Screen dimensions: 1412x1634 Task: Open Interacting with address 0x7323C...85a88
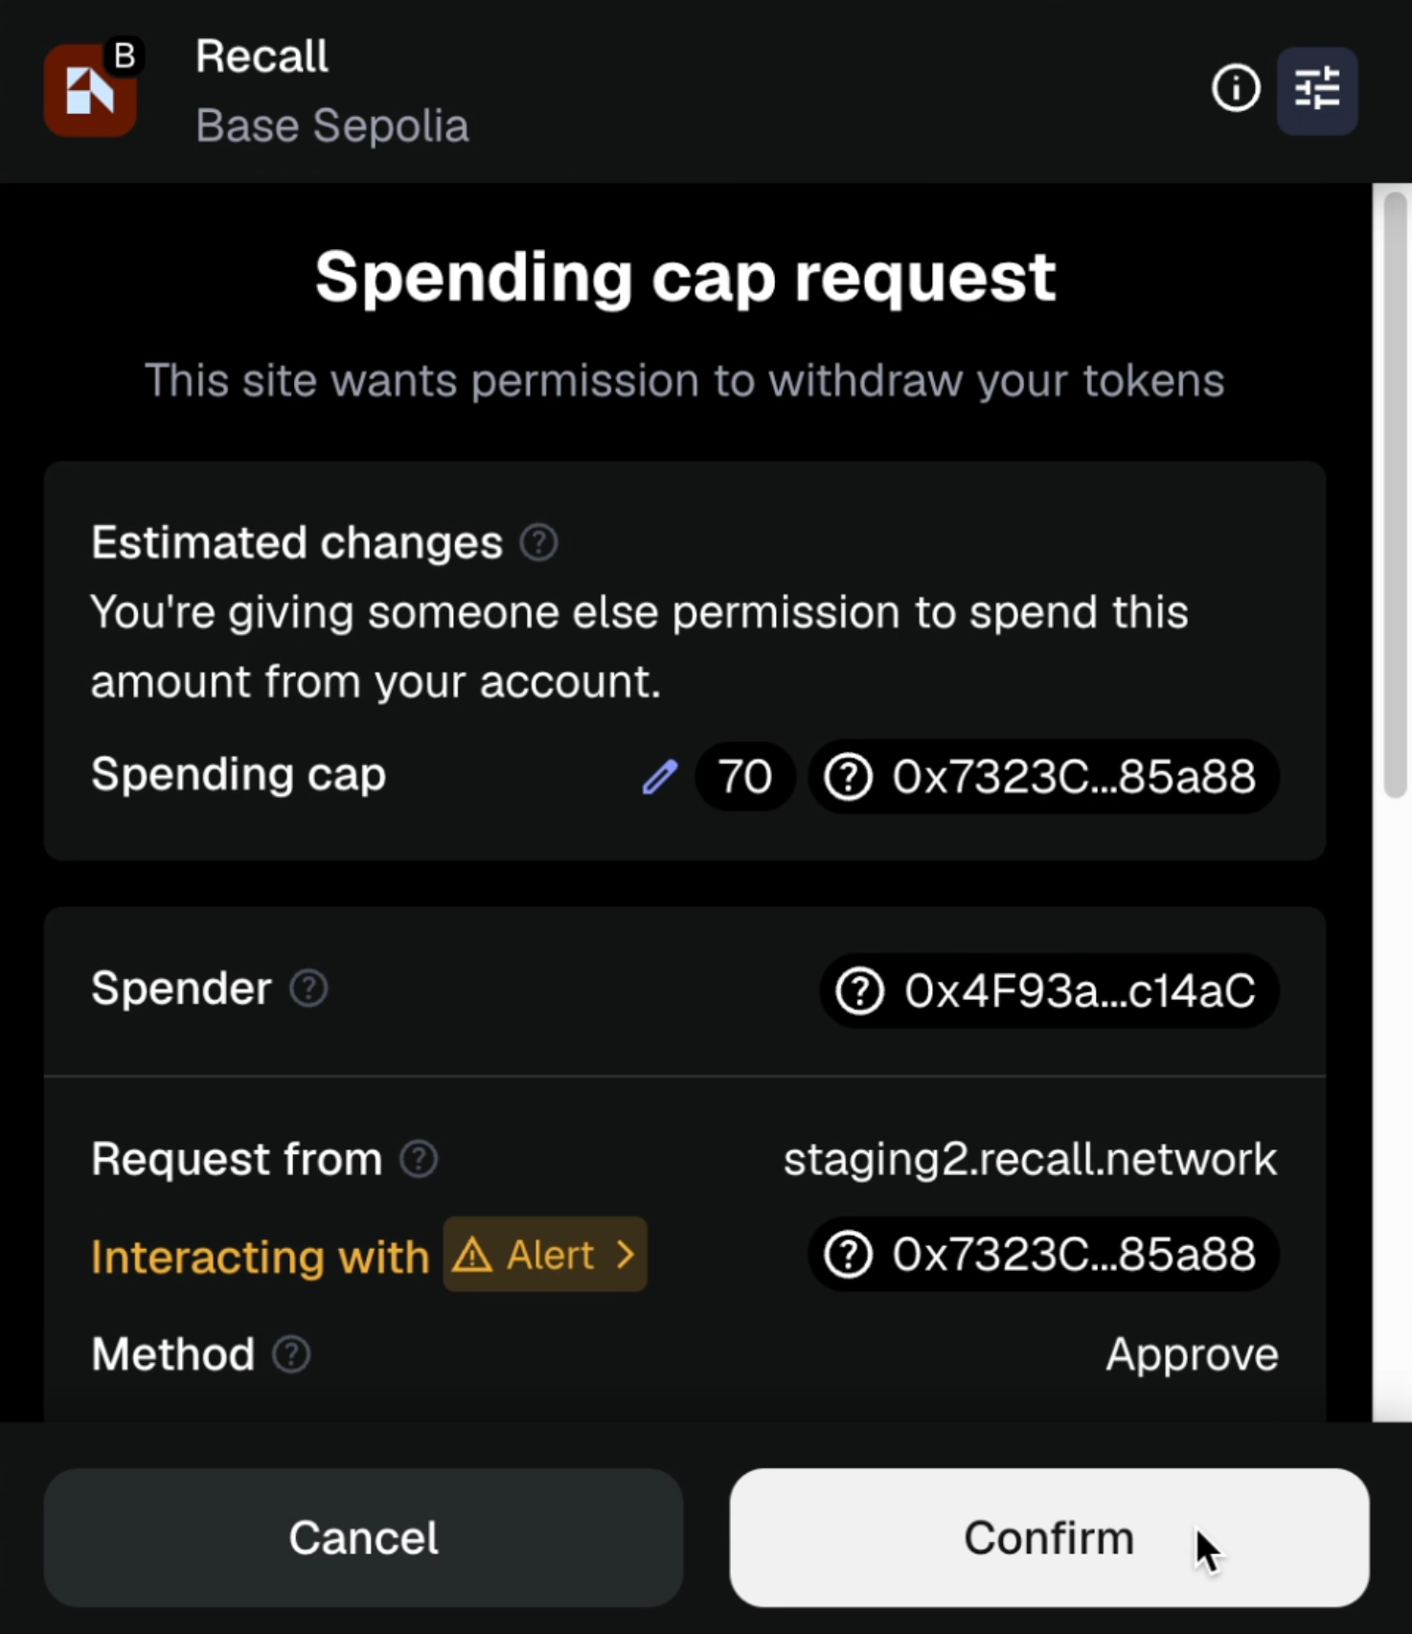[1043, 1255]
